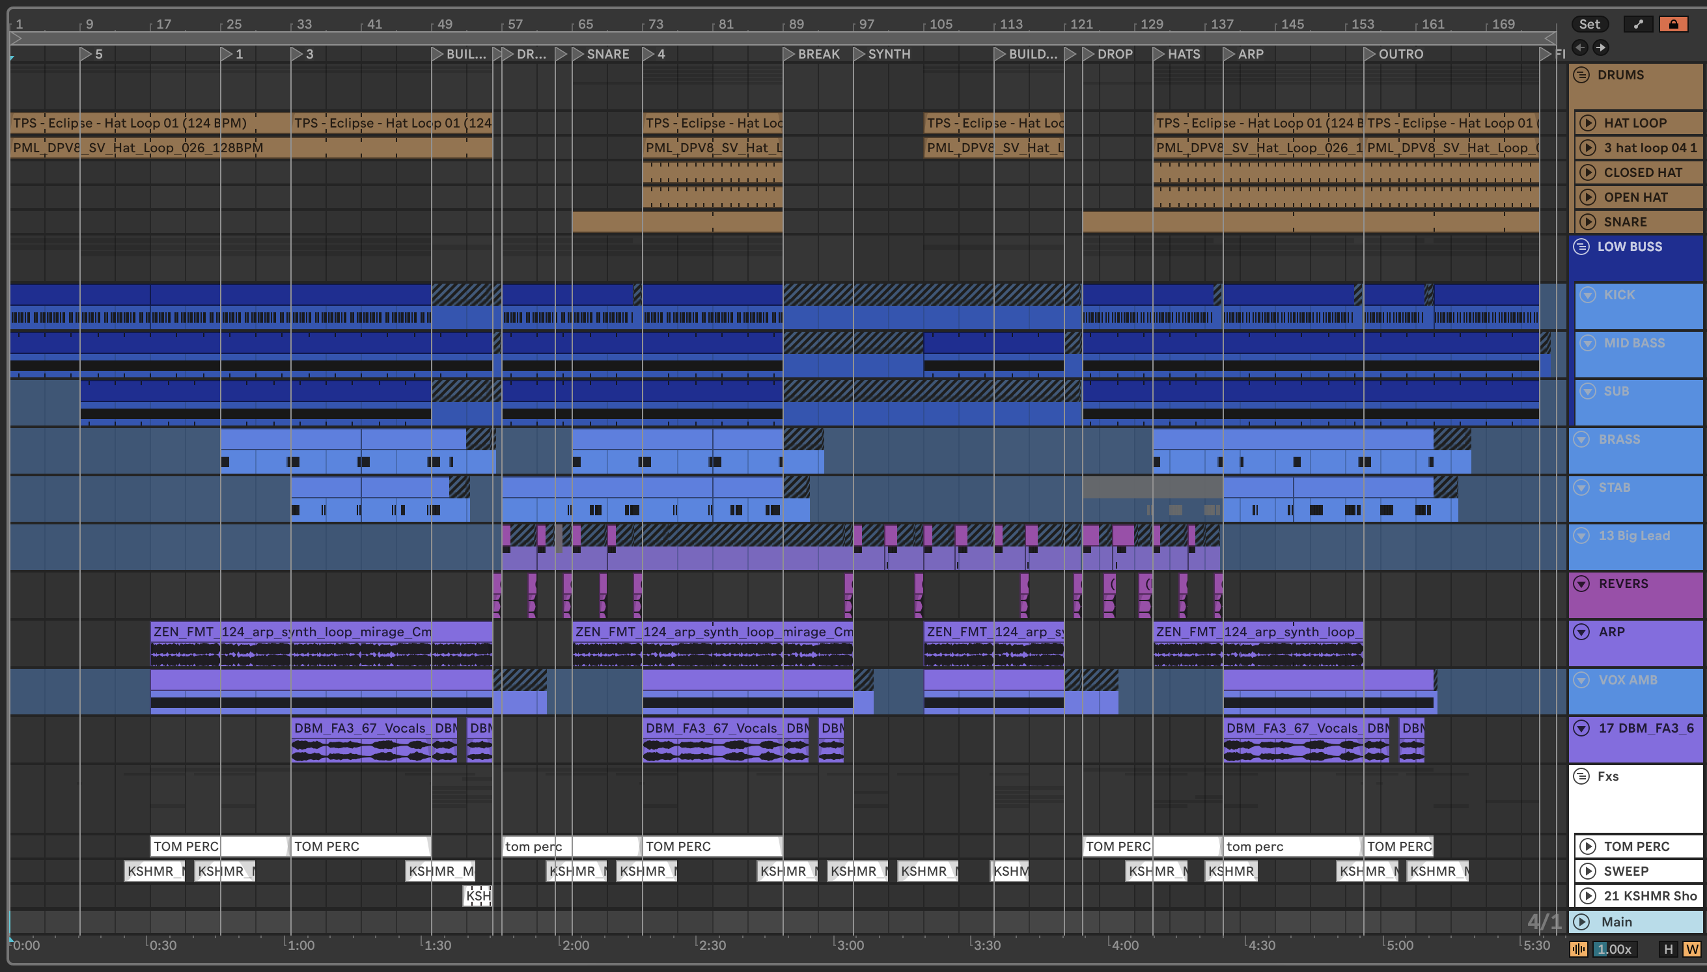Fold the Fxs group track
The height and width of the screenshot is (972, 1707).
pyautogui.click(x=1581, y=776)
